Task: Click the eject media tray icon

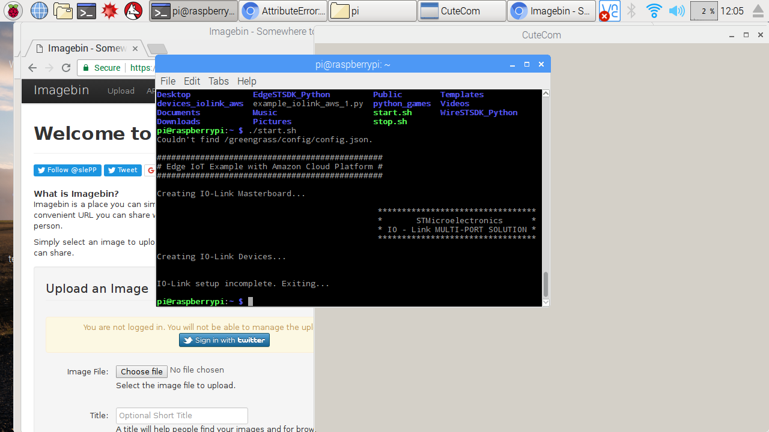Action: coord(758,11)
